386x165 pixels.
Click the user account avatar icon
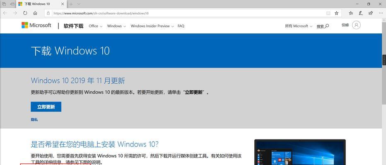(x=356, y=25)
